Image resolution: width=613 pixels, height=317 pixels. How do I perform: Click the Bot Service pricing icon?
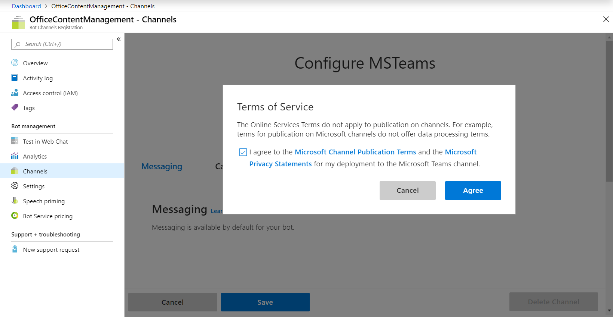[x=15, y=216]
